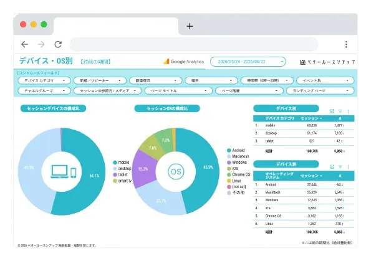The width and height of the screenshot is (371, 261).
Task: Click the desktop legend color dot
Action: point(115,169)
